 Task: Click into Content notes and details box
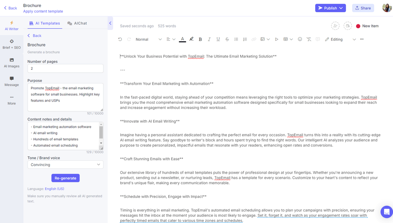coord(65,136)
